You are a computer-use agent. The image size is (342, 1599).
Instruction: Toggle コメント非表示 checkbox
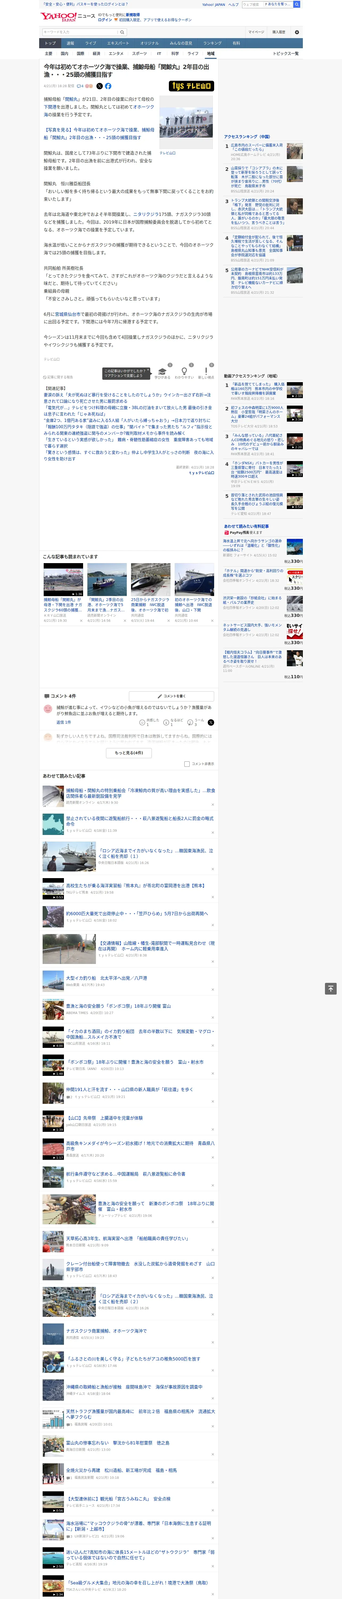(x=187, y=764)
